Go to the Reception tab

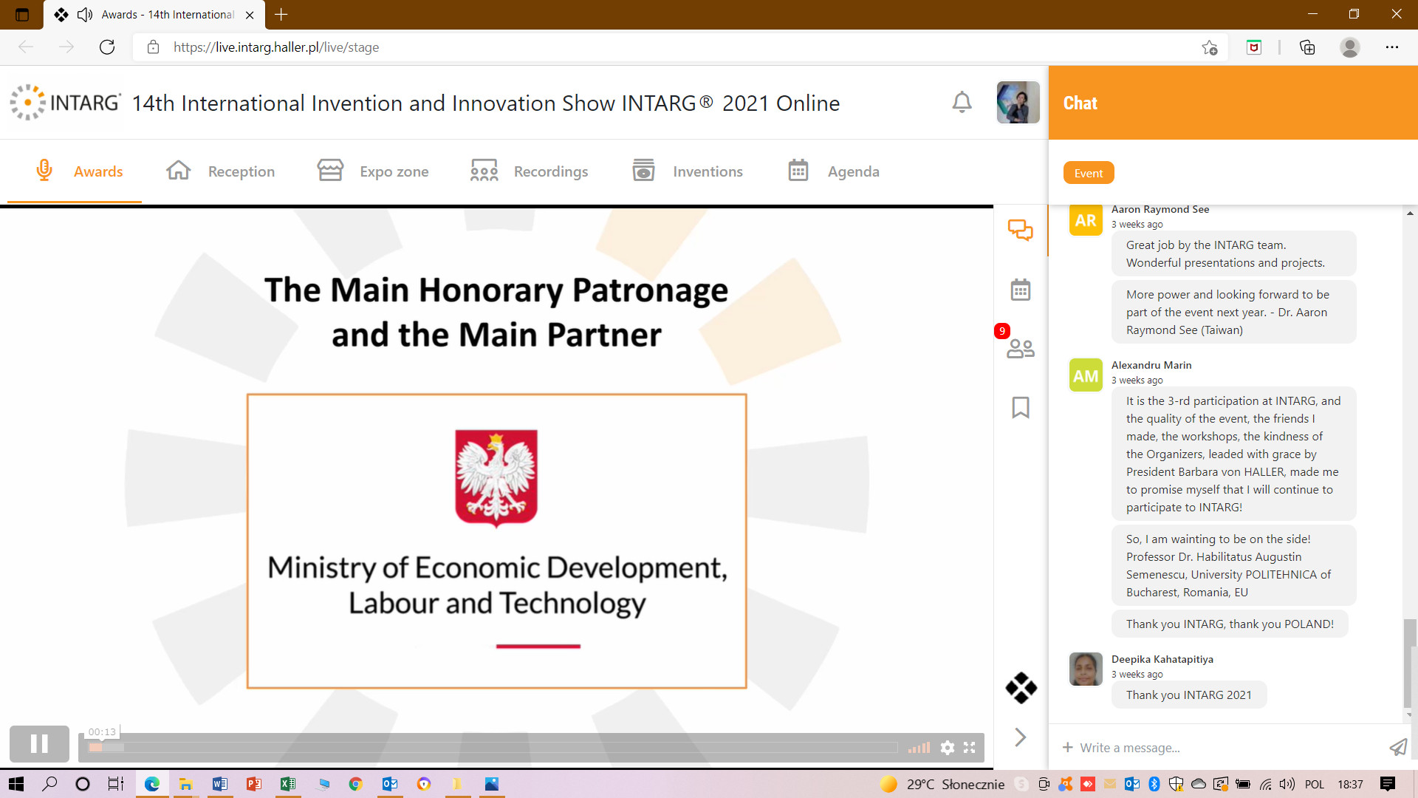[220, 171]
